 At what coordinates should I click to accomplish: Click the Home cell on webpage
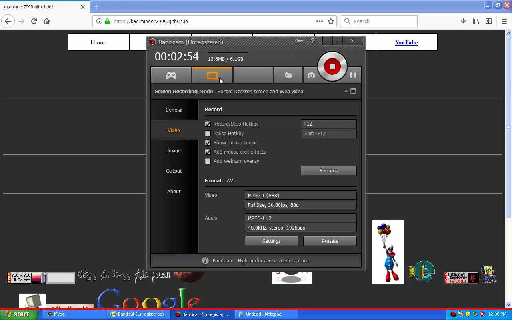point(98,42)
